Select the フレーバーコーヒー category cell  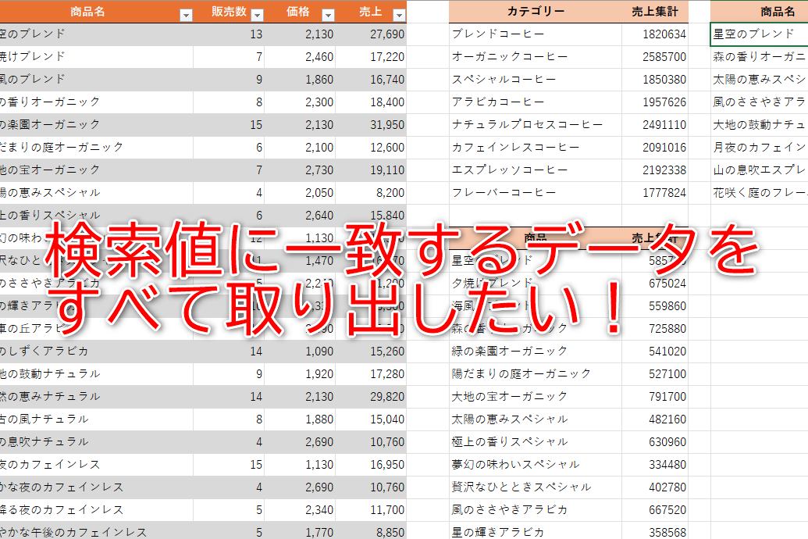[536, 192]
